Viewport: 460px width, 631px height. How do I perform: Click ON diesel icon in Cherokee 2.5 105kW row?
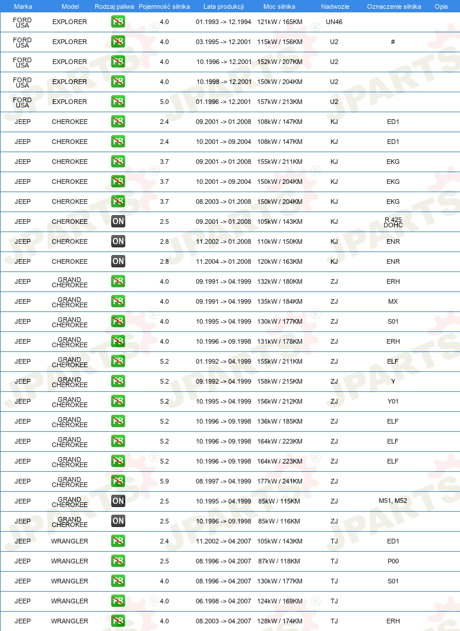point(118,221)
